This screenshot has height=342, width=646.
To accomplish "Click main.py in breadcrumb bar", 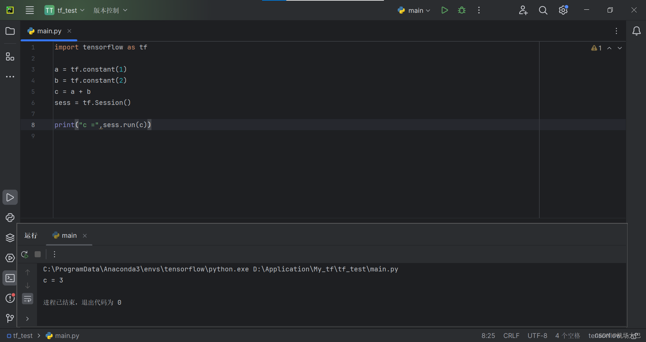I will [x=63, y=336].
